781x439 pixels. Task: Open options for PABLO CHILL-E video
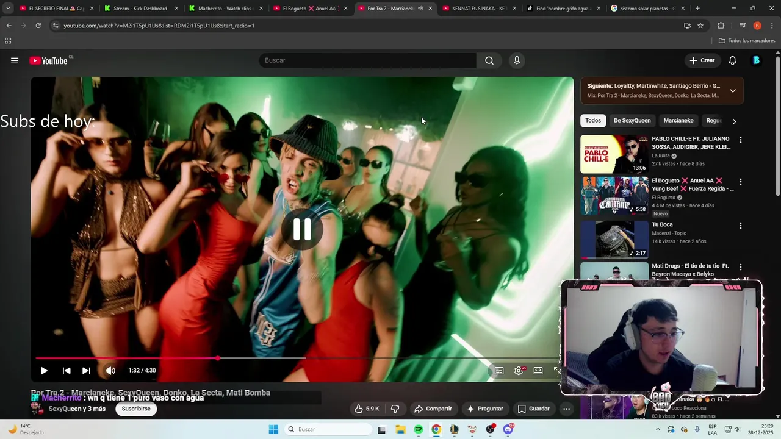pyautogui.click(x=741, y=140)
